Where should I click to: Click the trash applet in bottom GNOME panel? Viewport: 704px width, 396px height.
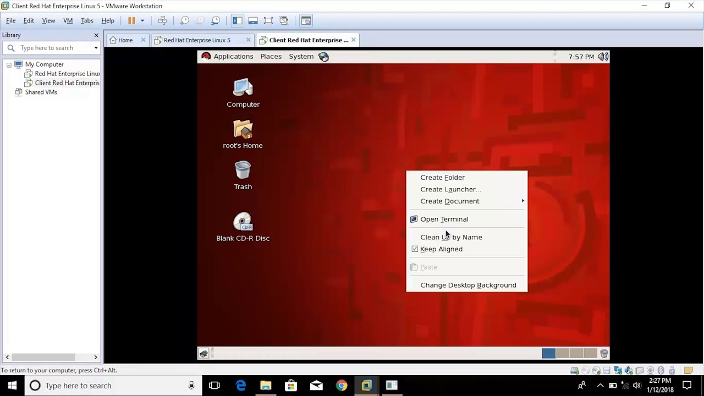604,354
